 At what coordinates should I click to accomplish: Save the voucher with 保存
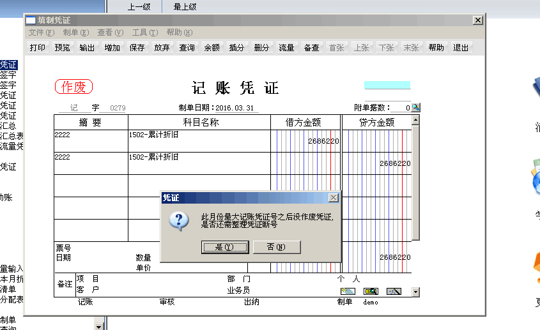point(137,47)
